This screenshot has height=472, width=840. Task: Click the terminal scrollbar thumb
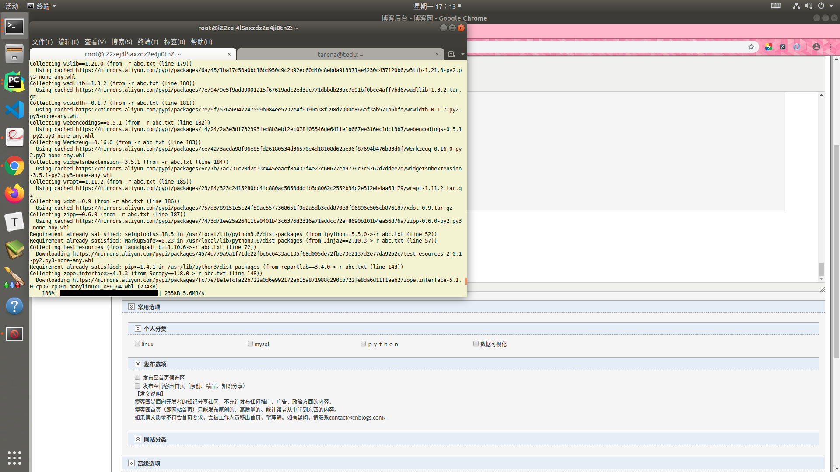tap(466, 281)
